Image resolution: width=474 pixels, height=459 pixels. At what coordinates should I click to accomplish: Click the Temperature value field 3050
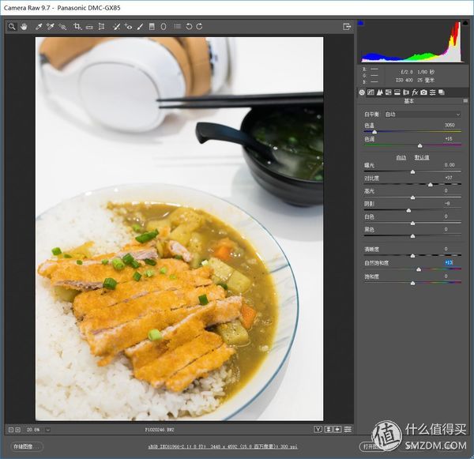[450, 125]
